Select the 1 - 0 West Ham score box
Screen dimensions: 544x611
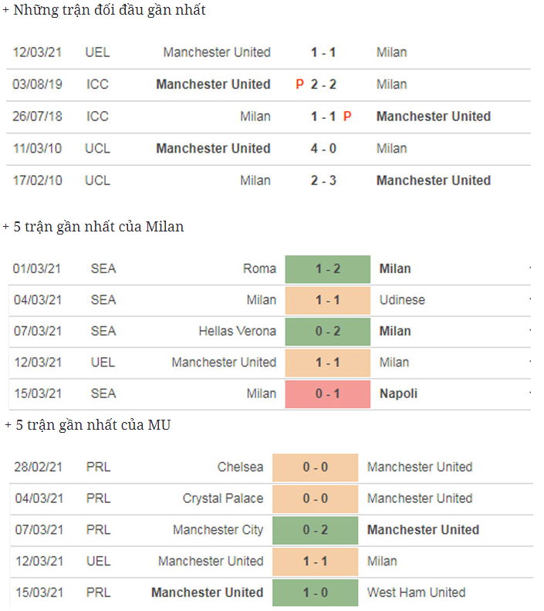pos(315,592)
